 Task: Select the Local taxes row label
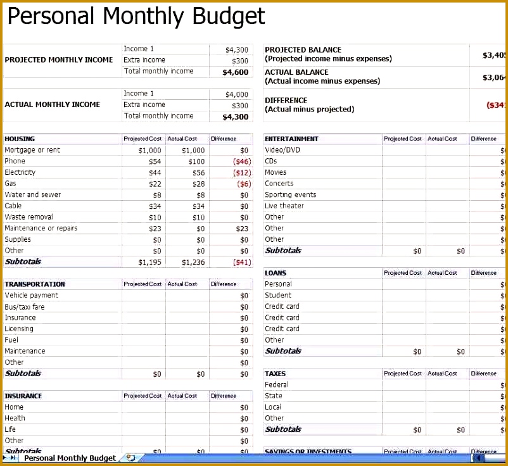pyautogui.click(x=273, y=407)
